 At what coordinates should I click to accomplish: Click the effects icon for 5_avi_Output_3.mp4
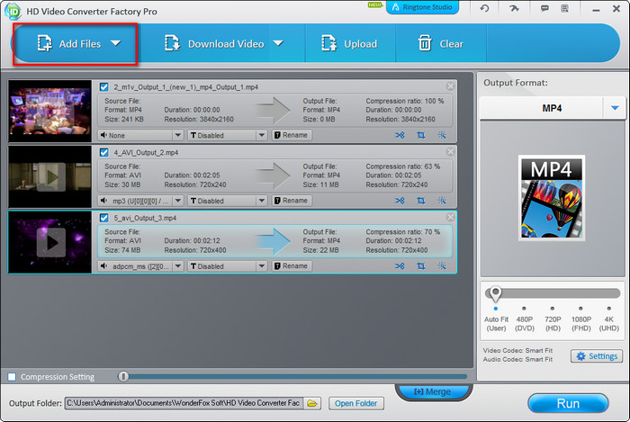click(442, 266)
